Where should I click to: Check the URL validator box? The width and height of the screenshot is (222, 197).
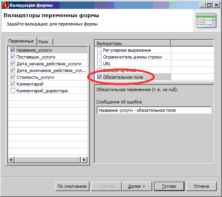tap(99, 63)
